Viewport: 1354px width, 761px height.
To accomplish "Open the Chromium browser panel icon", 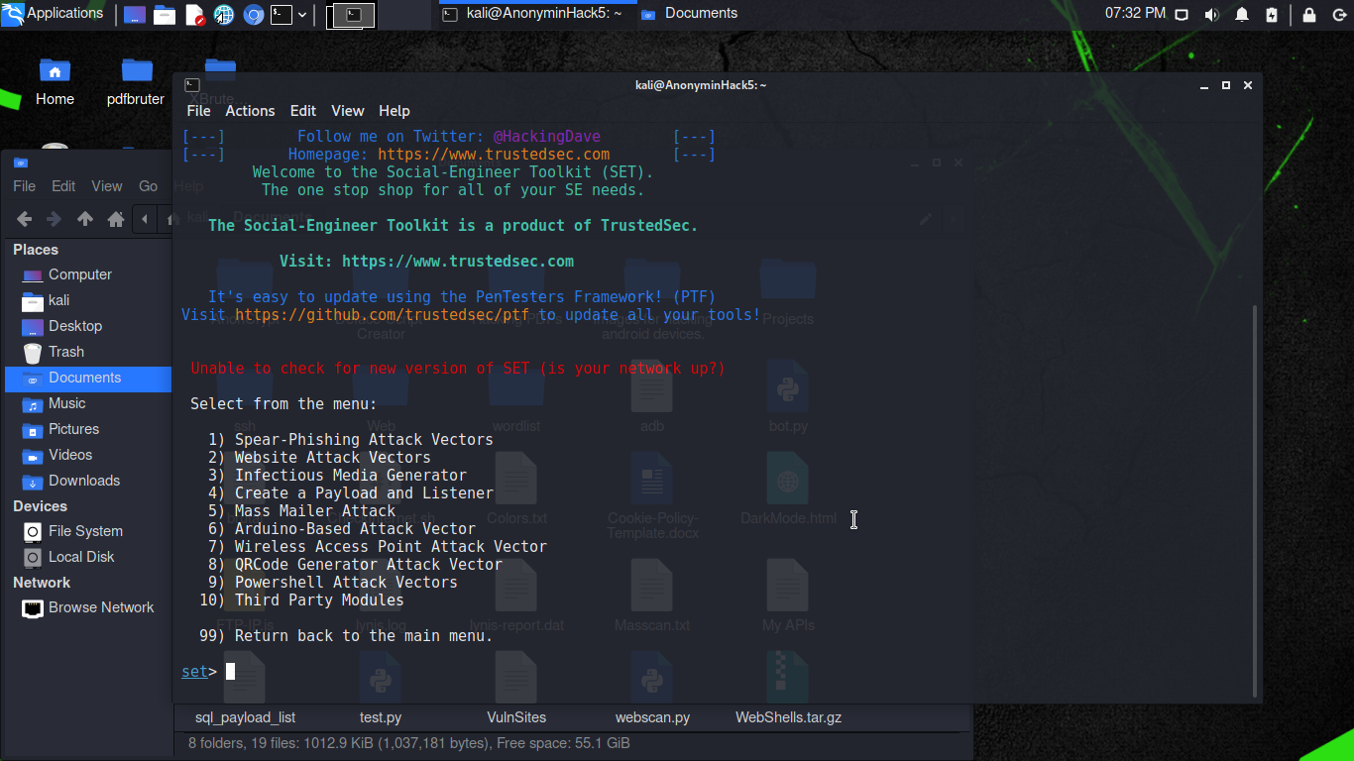I will click(254, 15).
